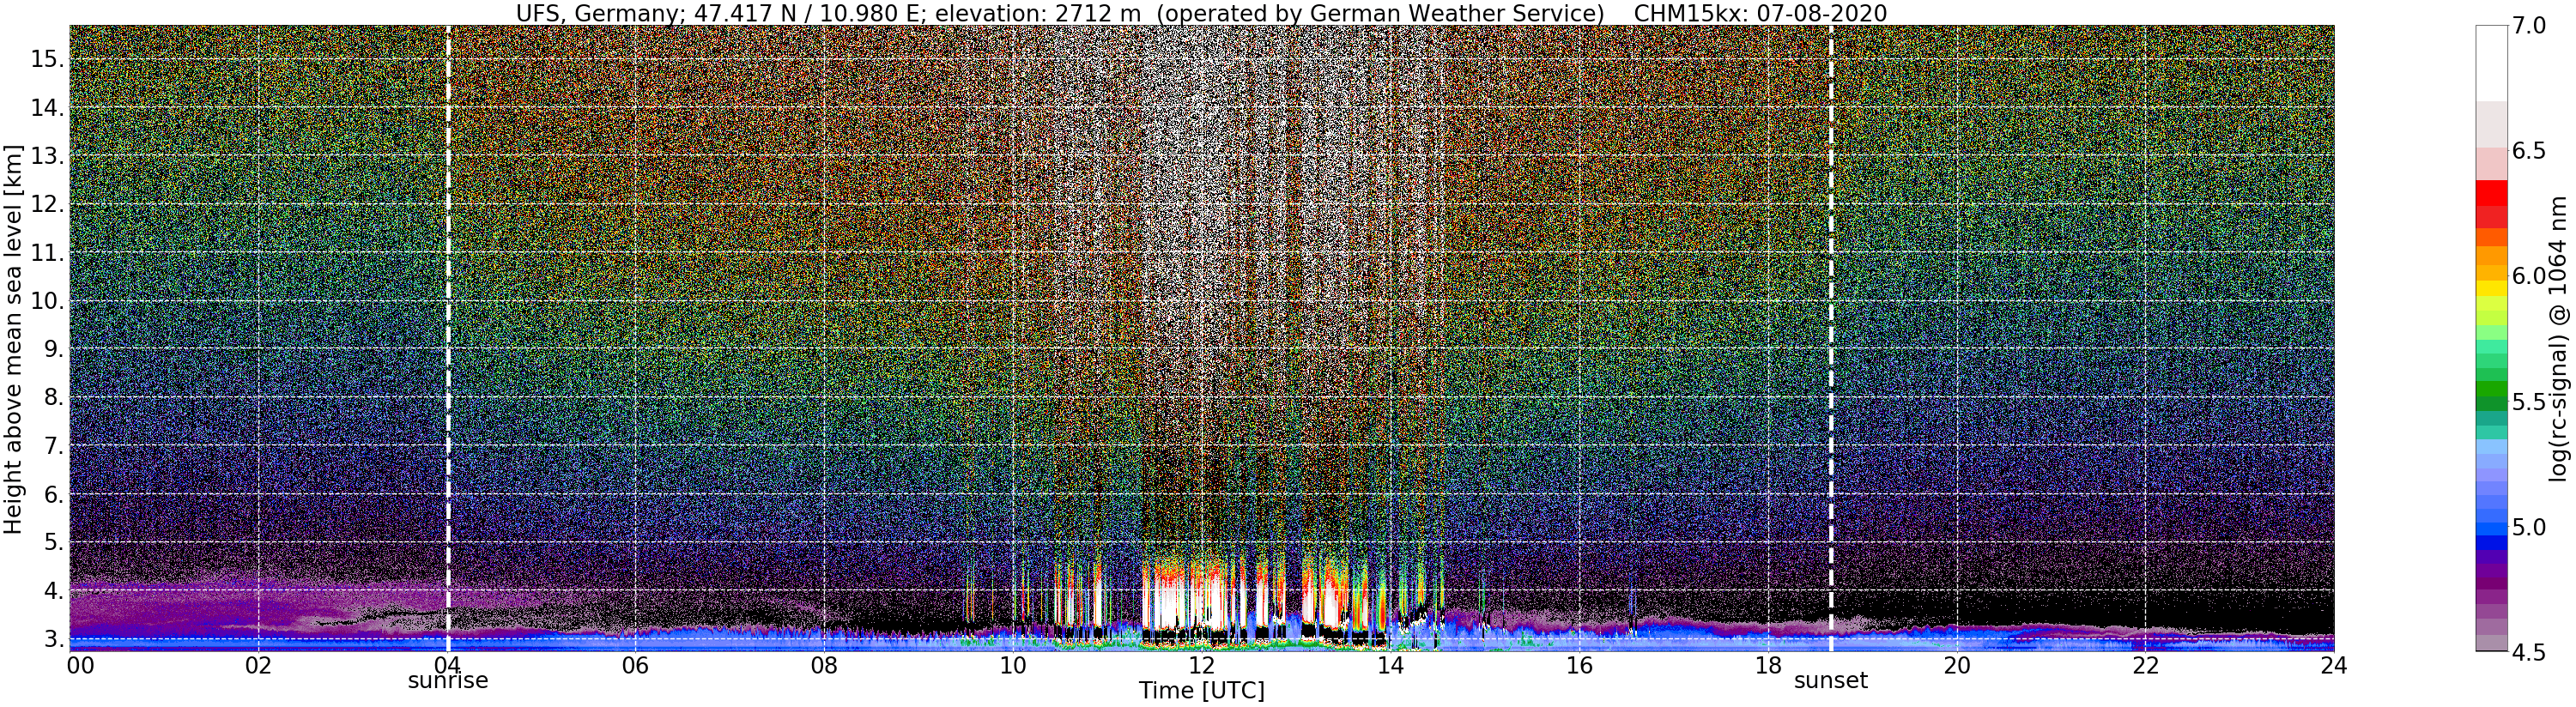Click the time tick label '14'
2576x707 pixels.
[x=1390, y=665]
